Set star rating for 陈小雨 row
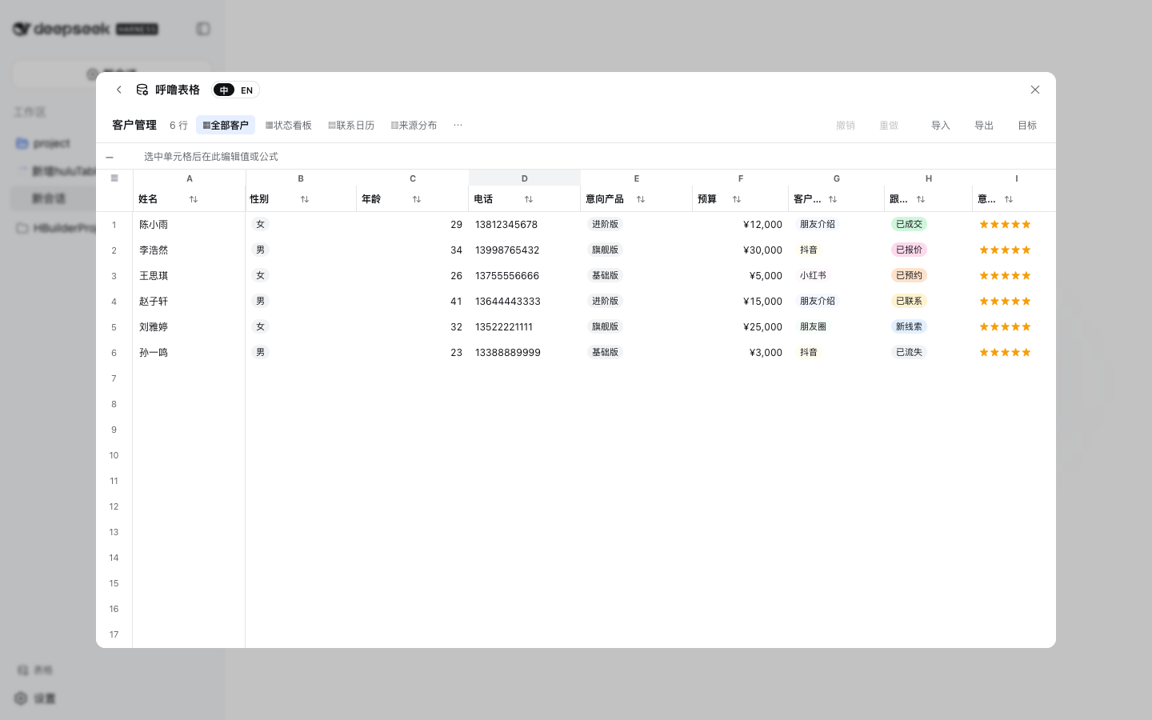The width and height of the screenshot is (1152, 720). [1006, 225]
